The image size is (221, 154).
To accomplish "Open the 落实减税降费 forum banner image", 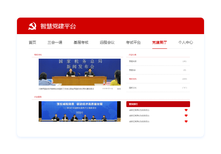I will click(x=80, y=111).
